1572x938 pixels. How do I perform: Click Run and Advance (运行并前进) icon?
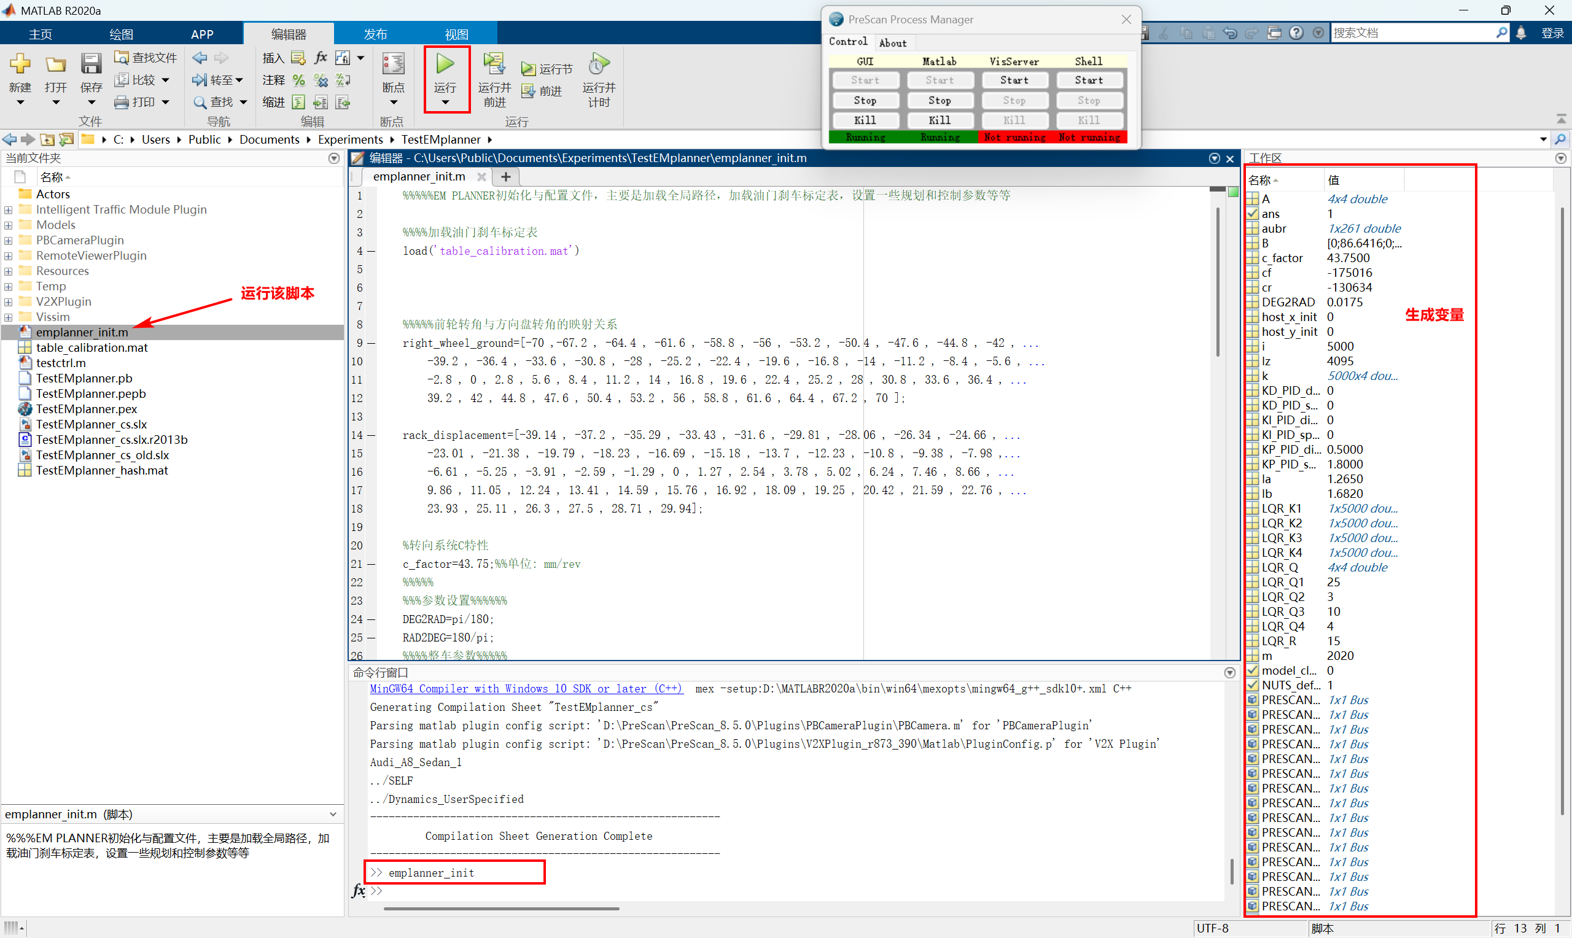coord(494,64)
